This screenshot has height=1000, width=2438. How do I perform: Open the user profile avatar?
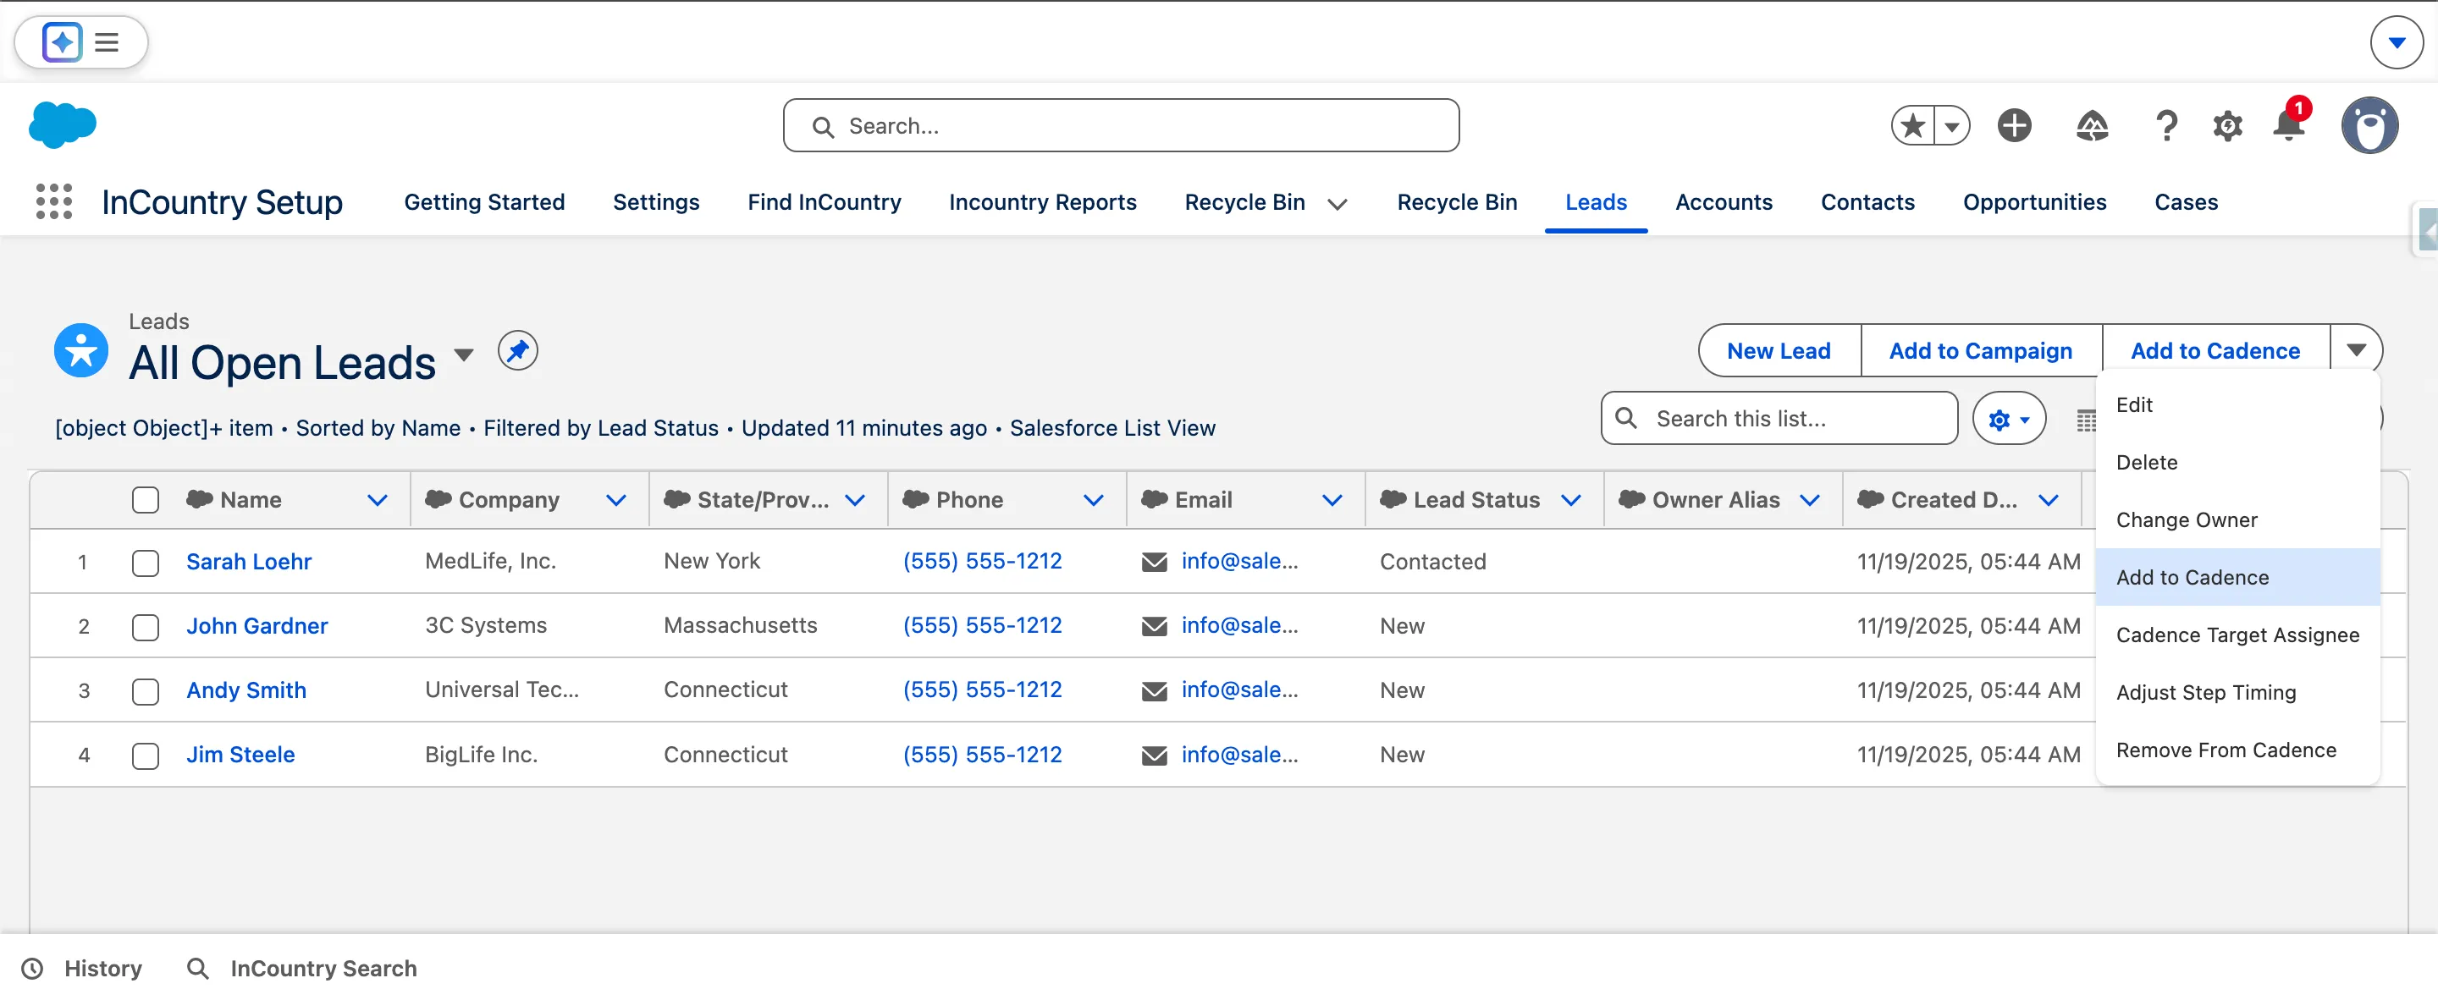point(2369,126)
